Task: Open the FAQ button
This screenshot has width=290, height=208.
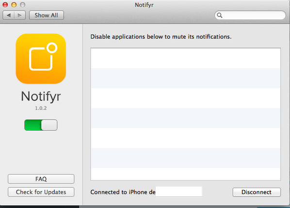Action: point(41,179)
